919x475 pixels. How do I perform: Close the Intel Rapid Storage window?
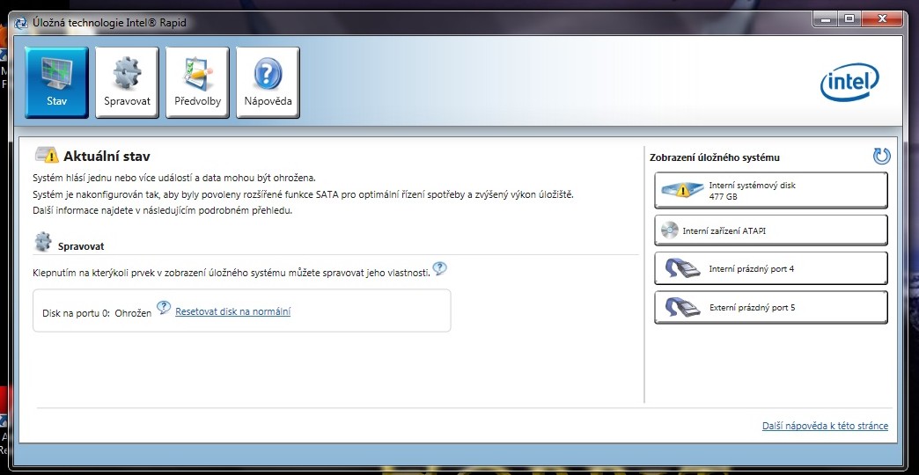pyautogui.click(x=881, y=19)
